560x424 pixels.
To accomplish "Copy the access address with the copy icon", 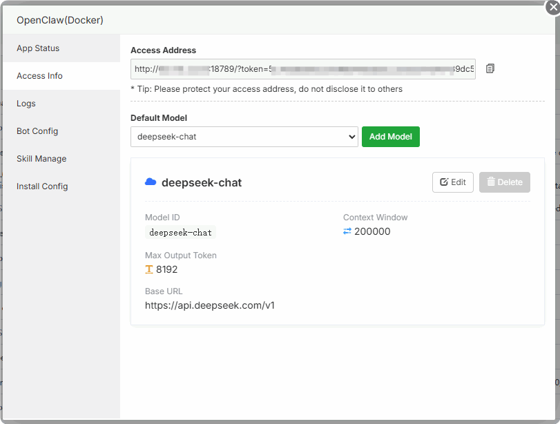I will pyautogui.click(x=490, y=68).
